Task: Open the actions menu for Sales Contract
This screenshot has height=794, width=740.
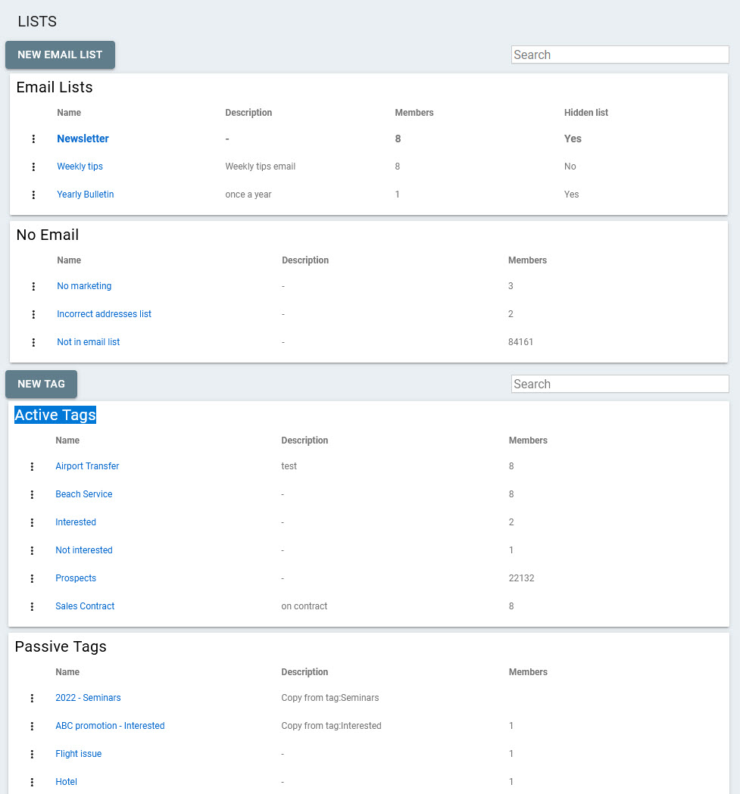Action: point(32,606)
